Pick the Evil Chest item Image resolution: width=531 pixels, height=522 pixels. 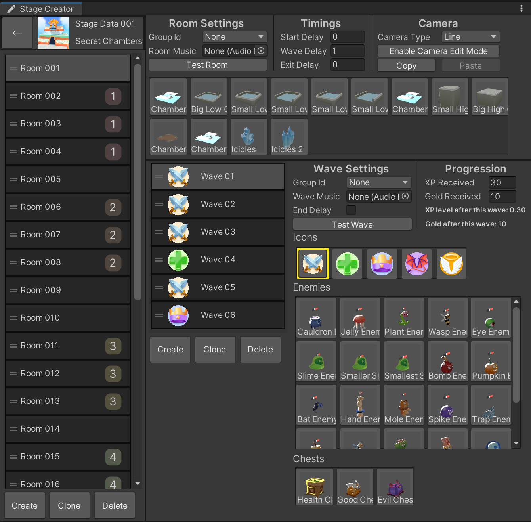[x=395, y=487]
